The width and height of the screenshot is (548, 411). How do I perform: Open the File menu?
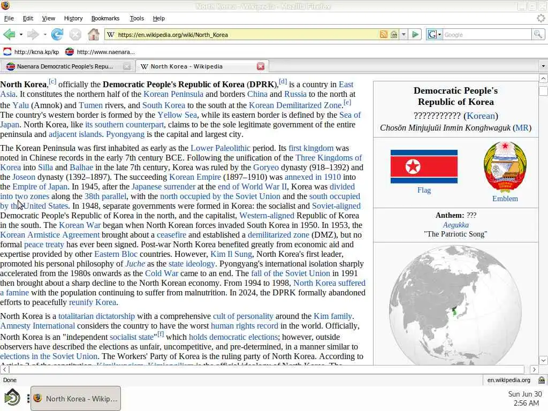point(9,18)
